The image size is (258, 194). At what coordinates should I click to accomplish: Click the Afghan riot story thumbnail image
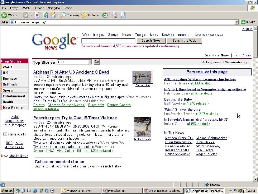(143, 77)
